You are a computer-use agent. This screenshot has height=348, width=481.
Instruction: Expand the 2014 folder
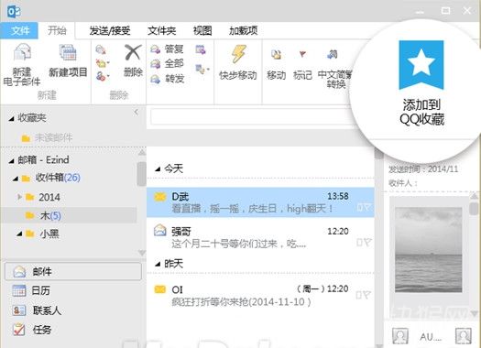[19, 197]
